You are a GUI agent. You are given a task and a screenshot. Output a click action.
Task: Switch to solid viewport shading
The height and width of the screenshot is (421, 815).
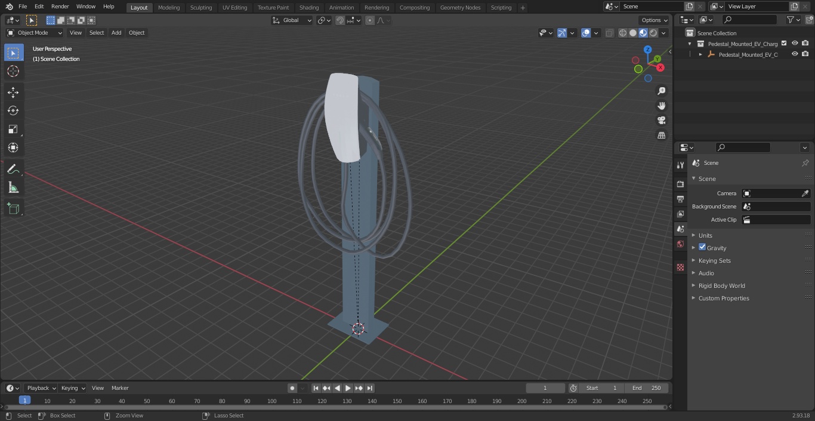point(633,33)
